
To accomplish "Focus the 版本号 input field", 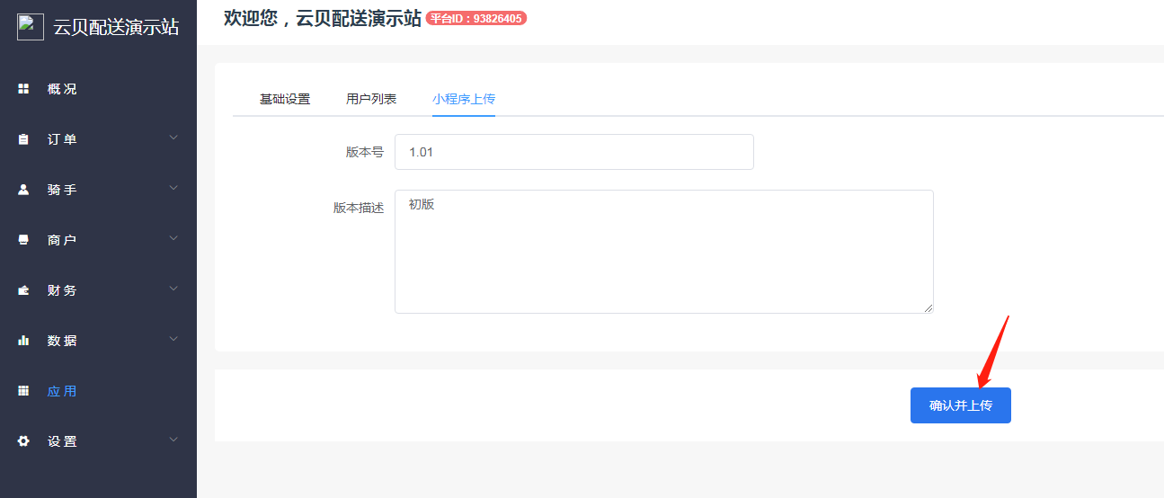I will point(574,152).
